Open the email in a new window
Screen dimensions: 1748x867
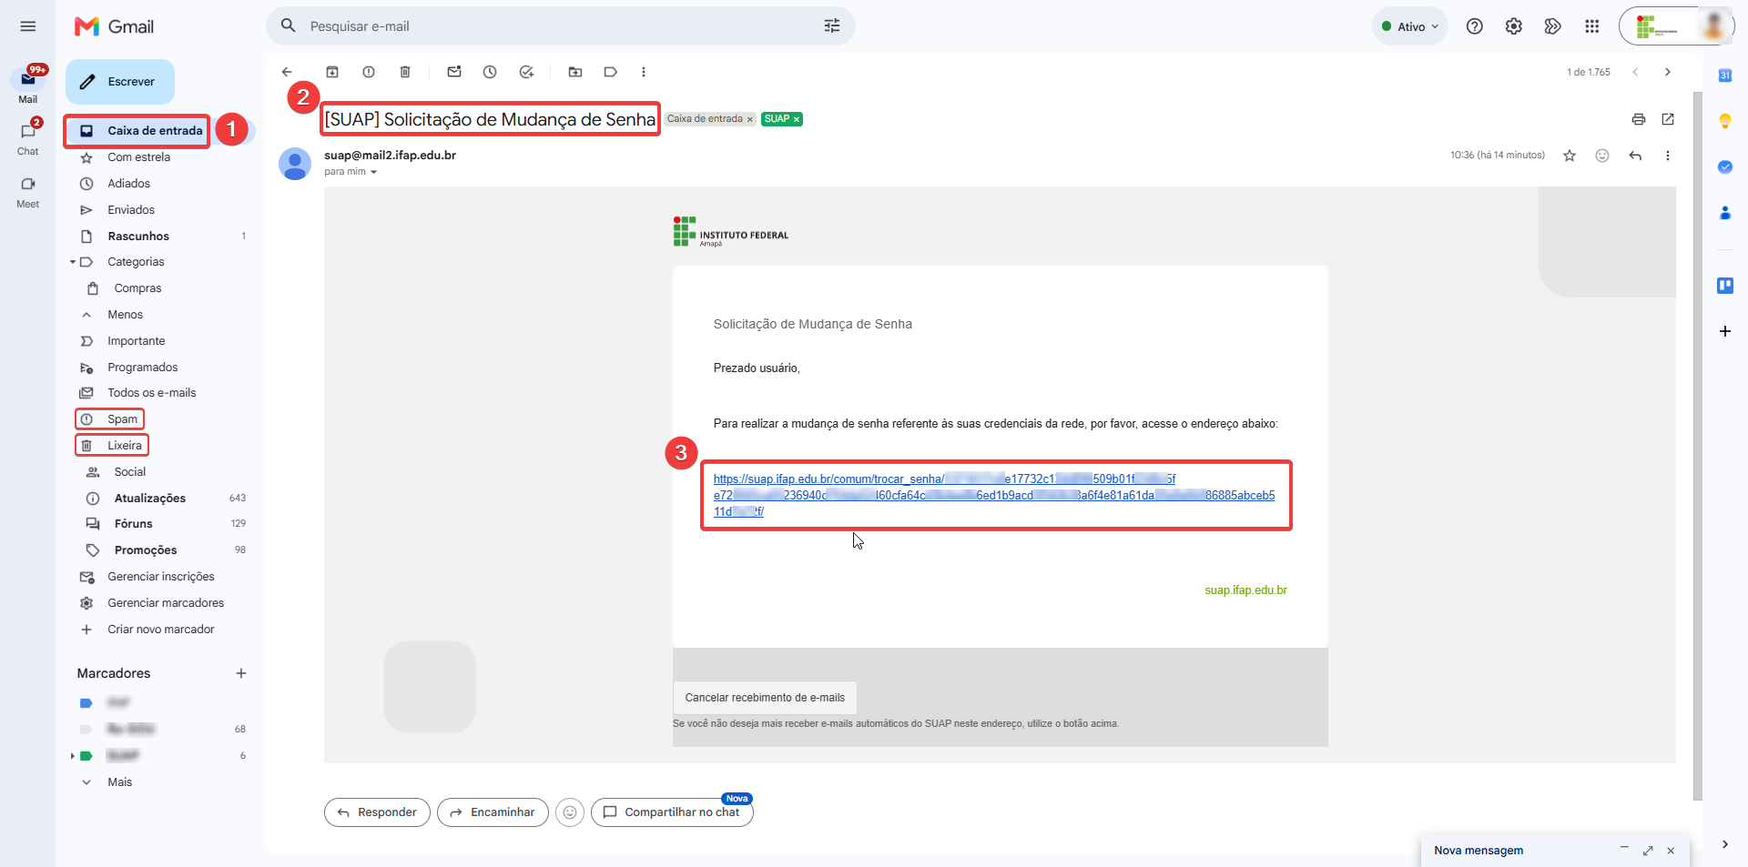click(1668, 119)
